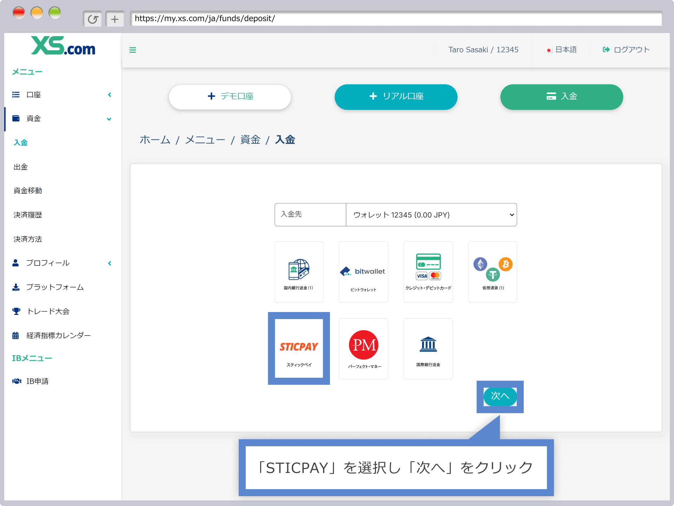
Task: Click the IBメニュー sidebar heading
Action: (x=32, y=358)
